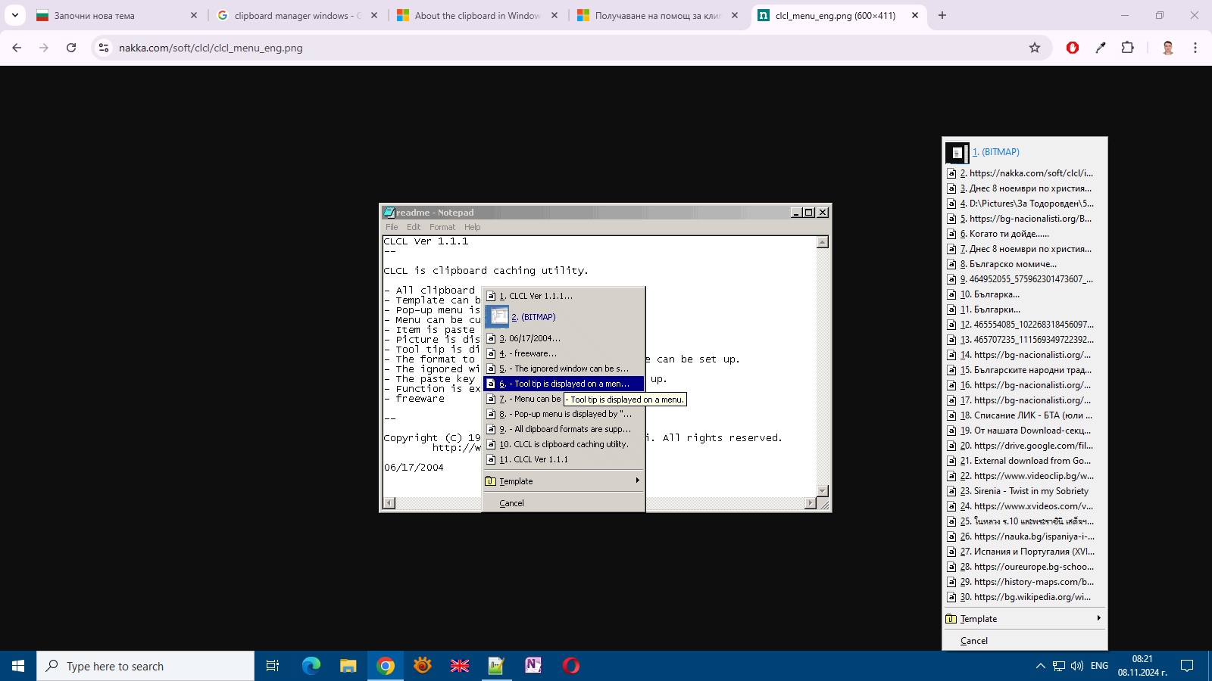The height and width of the screenshot is (681, 1212).
Task: Select item 23 'Sirenia - Twist in my Sobriety'
Action: (x=1025, y=491)
